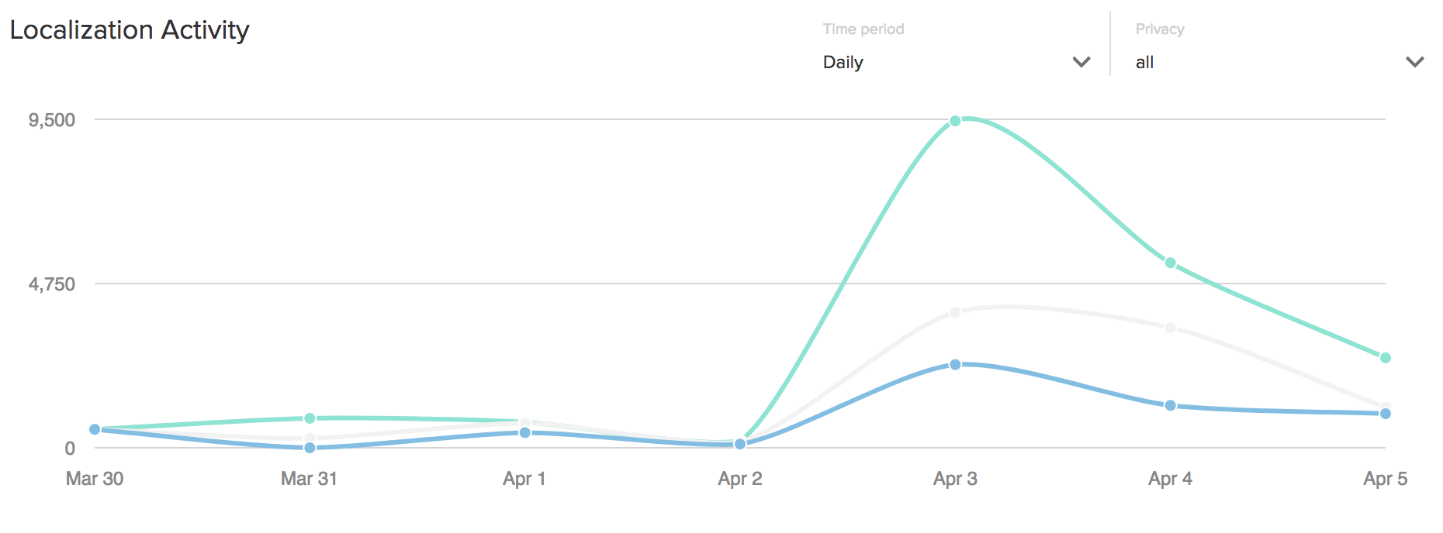
Task: Open the Privacy dropdown showing all
Action: (x=1272, y=62)
